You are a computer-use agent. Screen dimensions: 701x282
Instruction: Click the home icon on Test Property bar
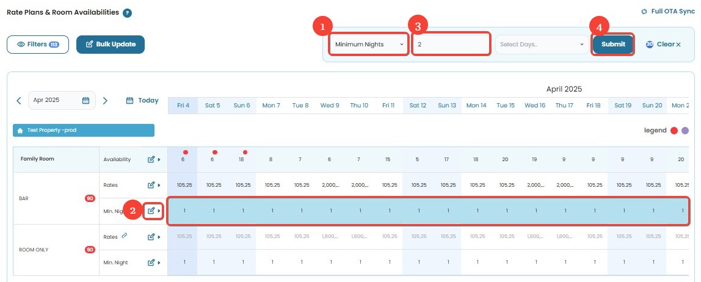pos(20,131)
